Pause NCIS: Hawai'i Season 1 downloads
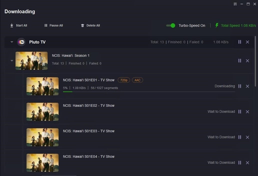 pyautogui.click(x=240, y=61)
